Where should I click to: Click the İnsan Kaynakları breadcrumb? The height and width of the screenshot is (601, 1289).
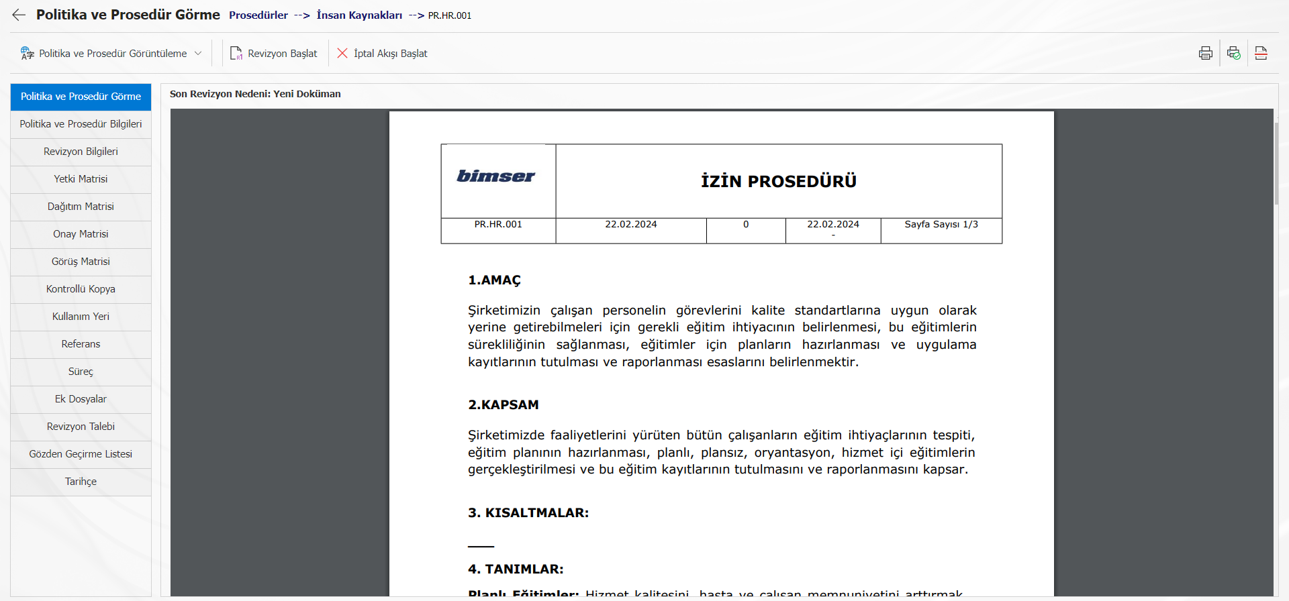tap(359, 15)
